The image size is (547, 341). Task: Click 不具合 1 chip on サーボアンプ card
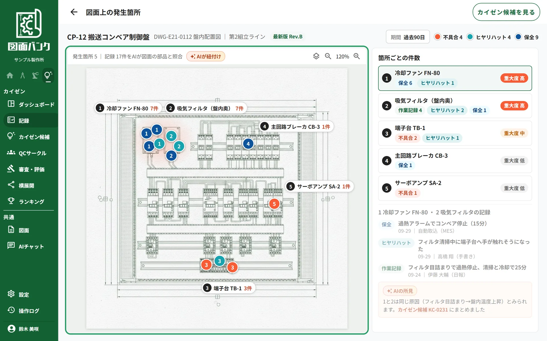[407, 193]
